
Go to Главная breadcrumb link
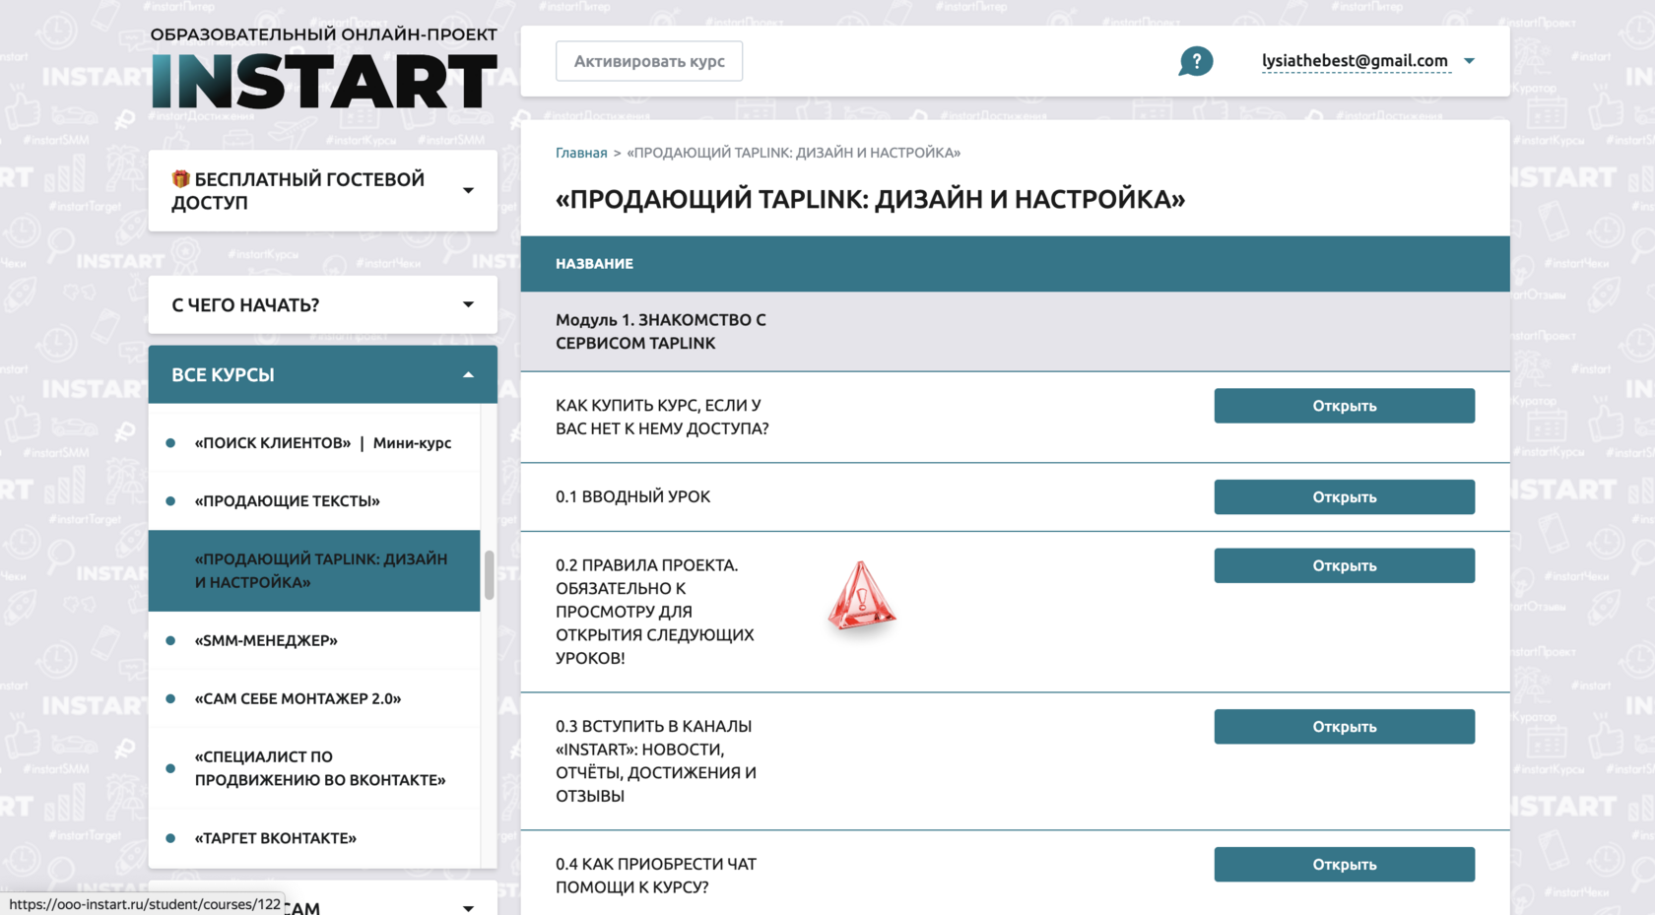[581, 153]
